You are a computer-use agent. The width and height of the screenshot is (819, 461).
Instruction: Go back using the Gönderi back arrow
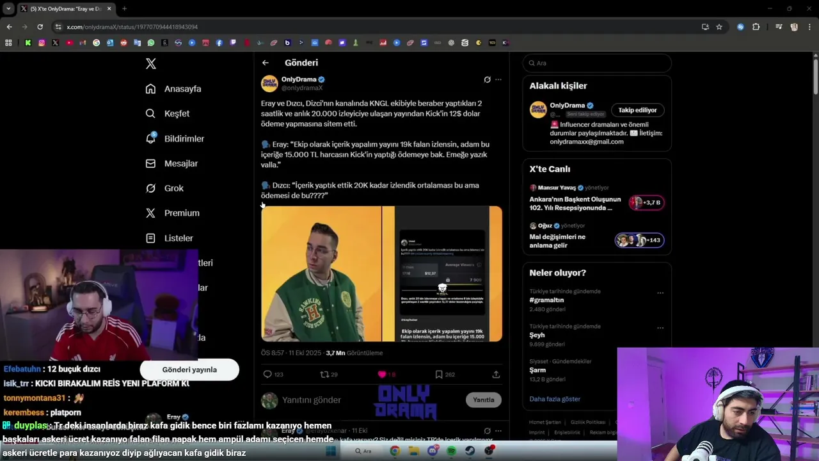[266, 63]
